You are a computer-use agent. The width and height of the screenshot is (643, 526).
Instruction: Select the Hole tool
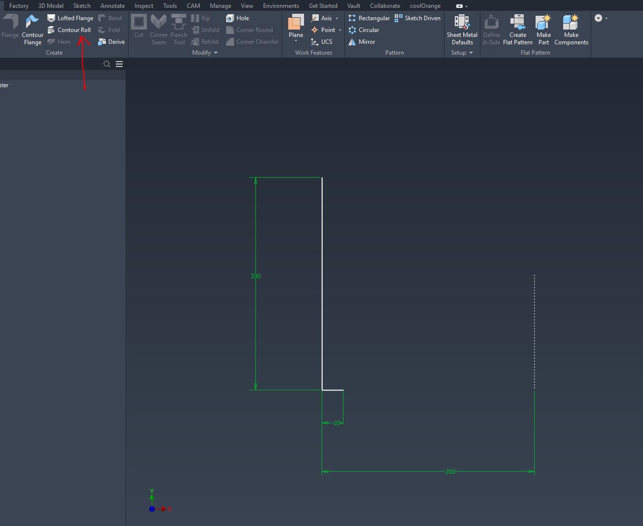click(237, 18)
